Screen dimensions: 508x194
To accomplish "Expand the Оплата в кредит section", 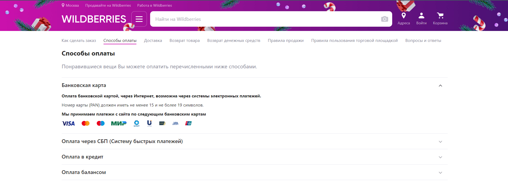I will pos(440,157).
